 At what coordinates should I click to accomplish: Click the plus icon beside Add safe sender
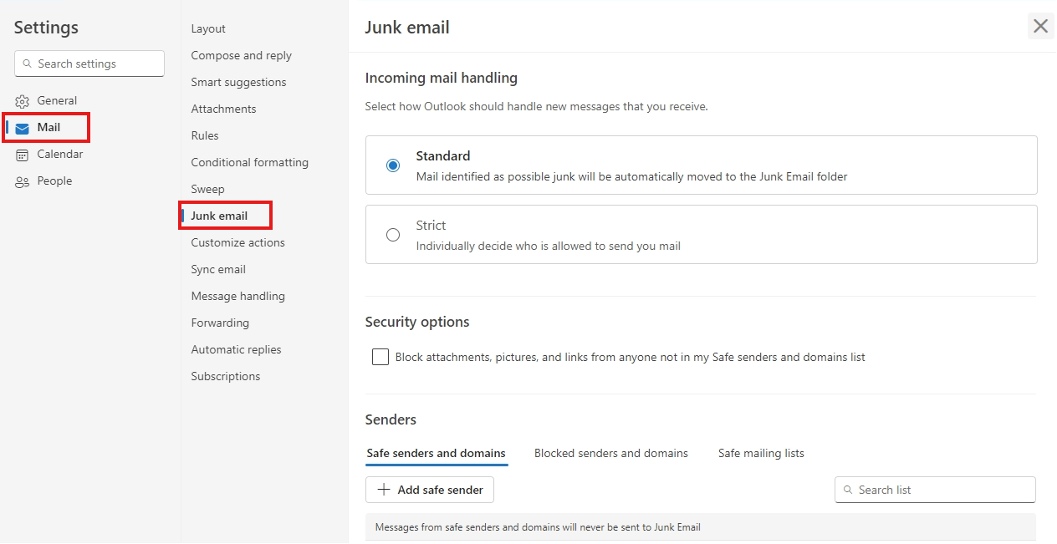(384, 490)
